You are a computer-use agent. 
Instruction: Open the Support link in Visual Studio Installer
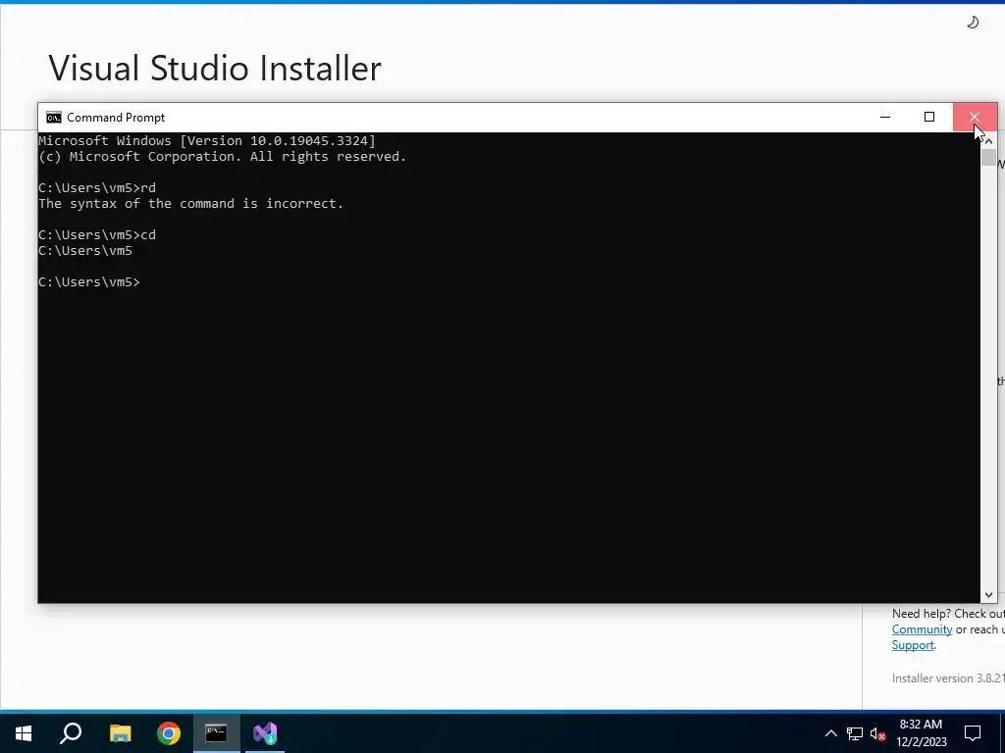click(x=913, y=645)
